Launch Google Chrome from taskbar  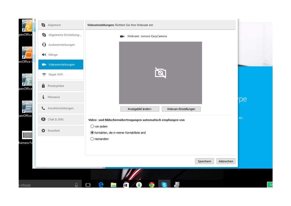coord(152,185)
